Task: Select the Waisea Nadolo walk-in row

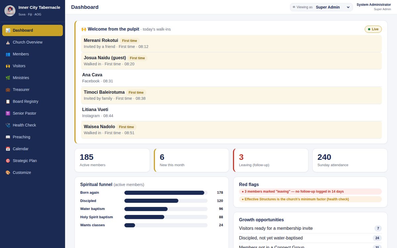Action: (231, 130)
